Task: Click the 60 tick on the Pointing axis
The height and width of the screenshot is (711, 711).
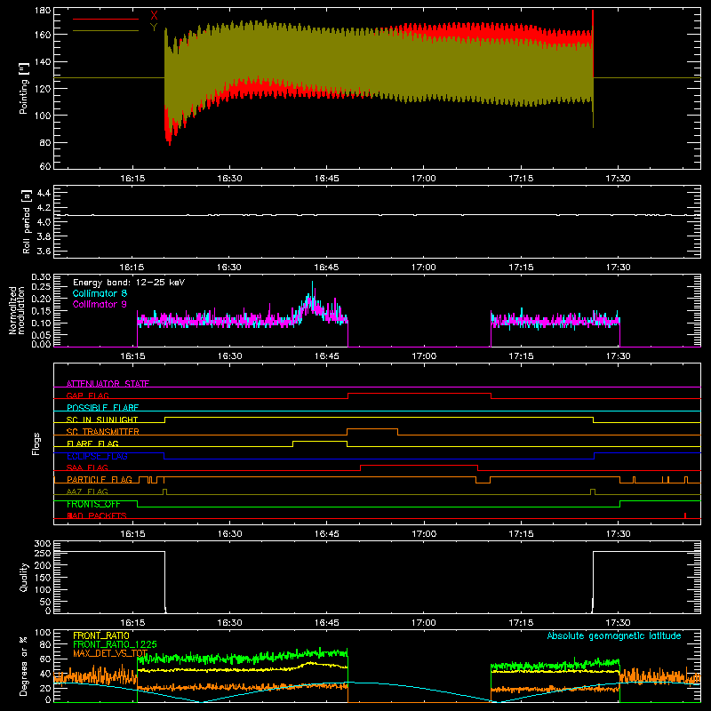Action: point(45,166)
